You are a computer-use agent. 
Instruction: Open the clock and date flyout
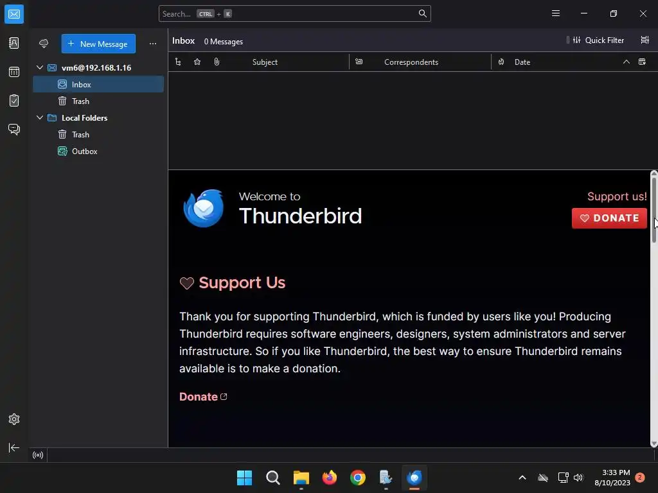(x=612, y=478)
